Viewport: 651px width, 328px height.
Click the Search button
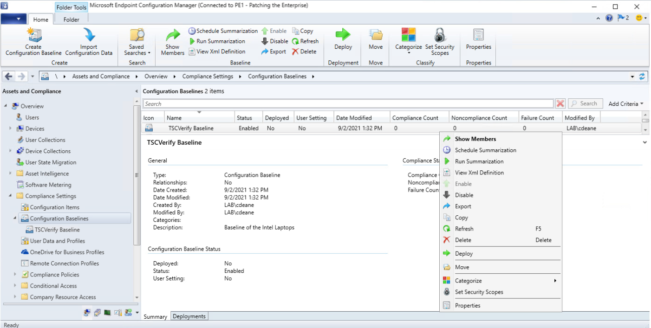tap(585, 104)
